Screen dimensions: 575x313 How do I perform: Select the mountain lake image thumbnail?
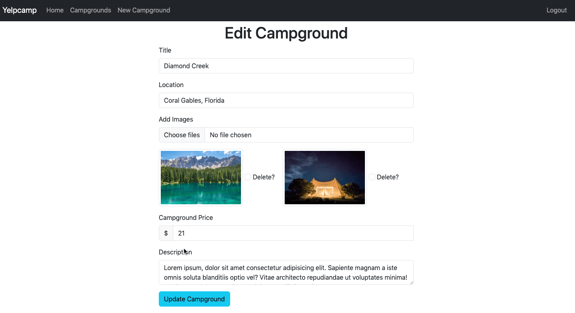tap(201, 177)
